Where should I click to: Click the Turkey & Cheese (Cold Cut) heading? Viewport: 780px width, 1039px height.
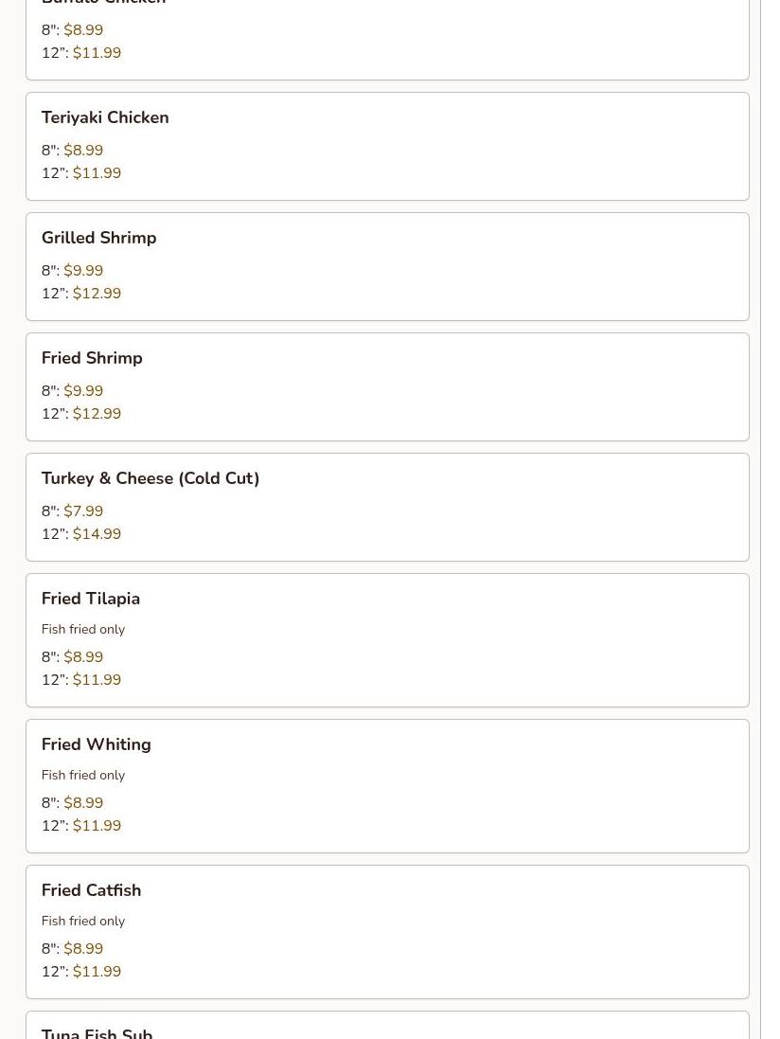[151, 478]
